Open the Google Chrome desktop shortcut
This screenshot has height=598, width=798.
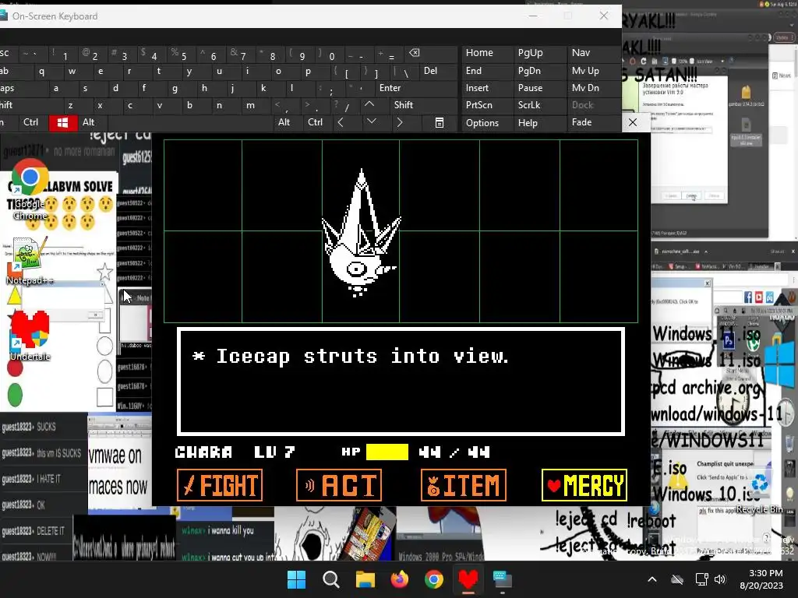30,191
